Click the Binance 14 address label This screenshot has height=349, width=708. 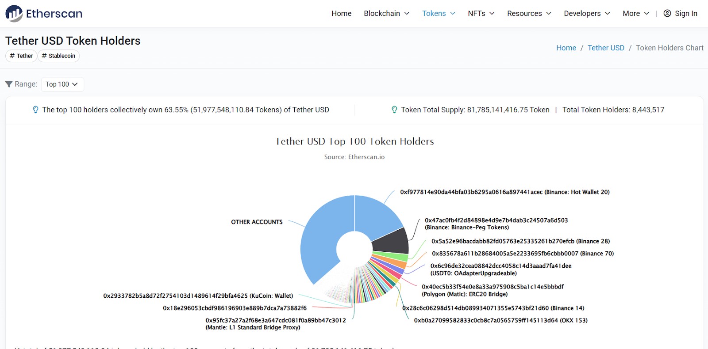[x=493, y=308]
